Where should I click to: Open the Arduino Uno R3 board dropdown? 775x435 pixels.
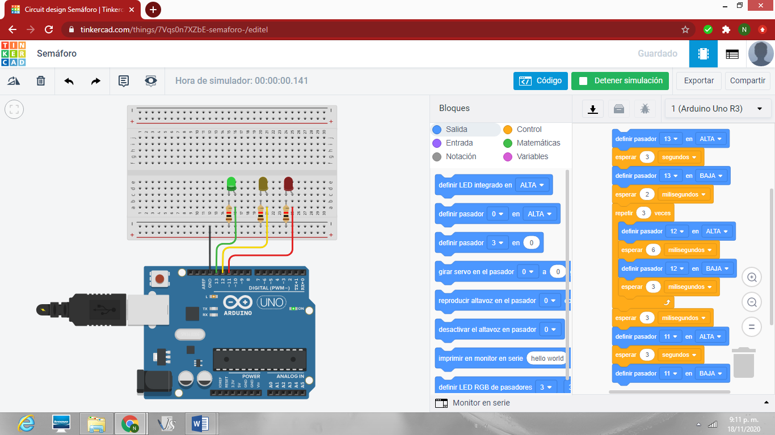pos(718,108)
